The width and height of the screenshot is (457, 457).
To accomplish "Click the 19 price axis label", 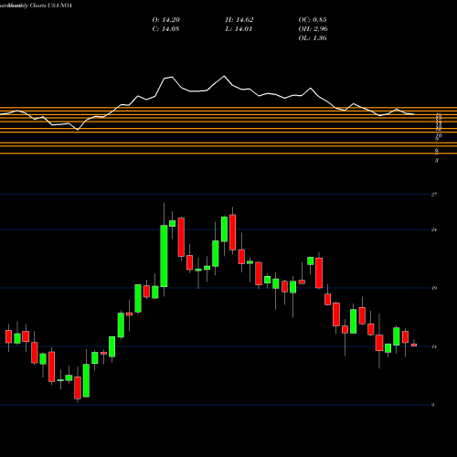I will (434, 288).
